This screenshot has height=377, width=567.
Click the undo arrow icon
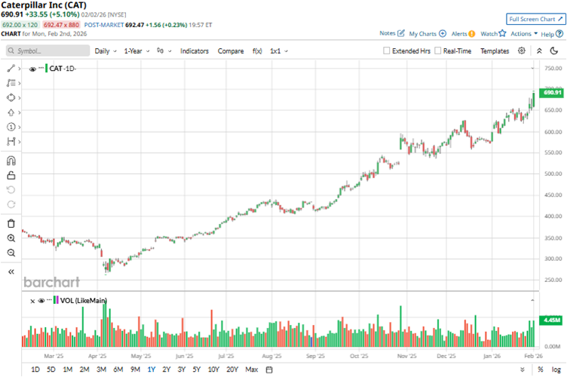(11, 190)
